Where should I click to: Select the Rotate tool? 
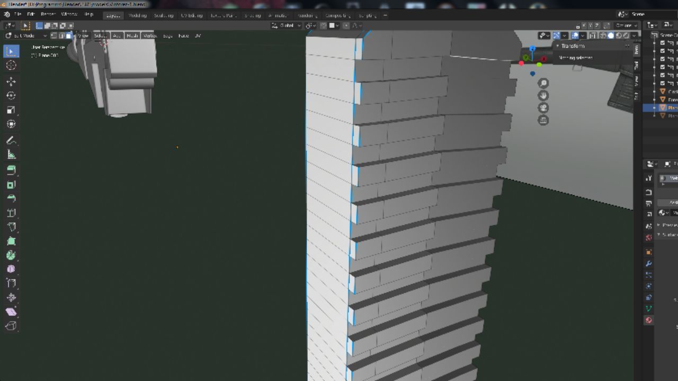[11, 96]
